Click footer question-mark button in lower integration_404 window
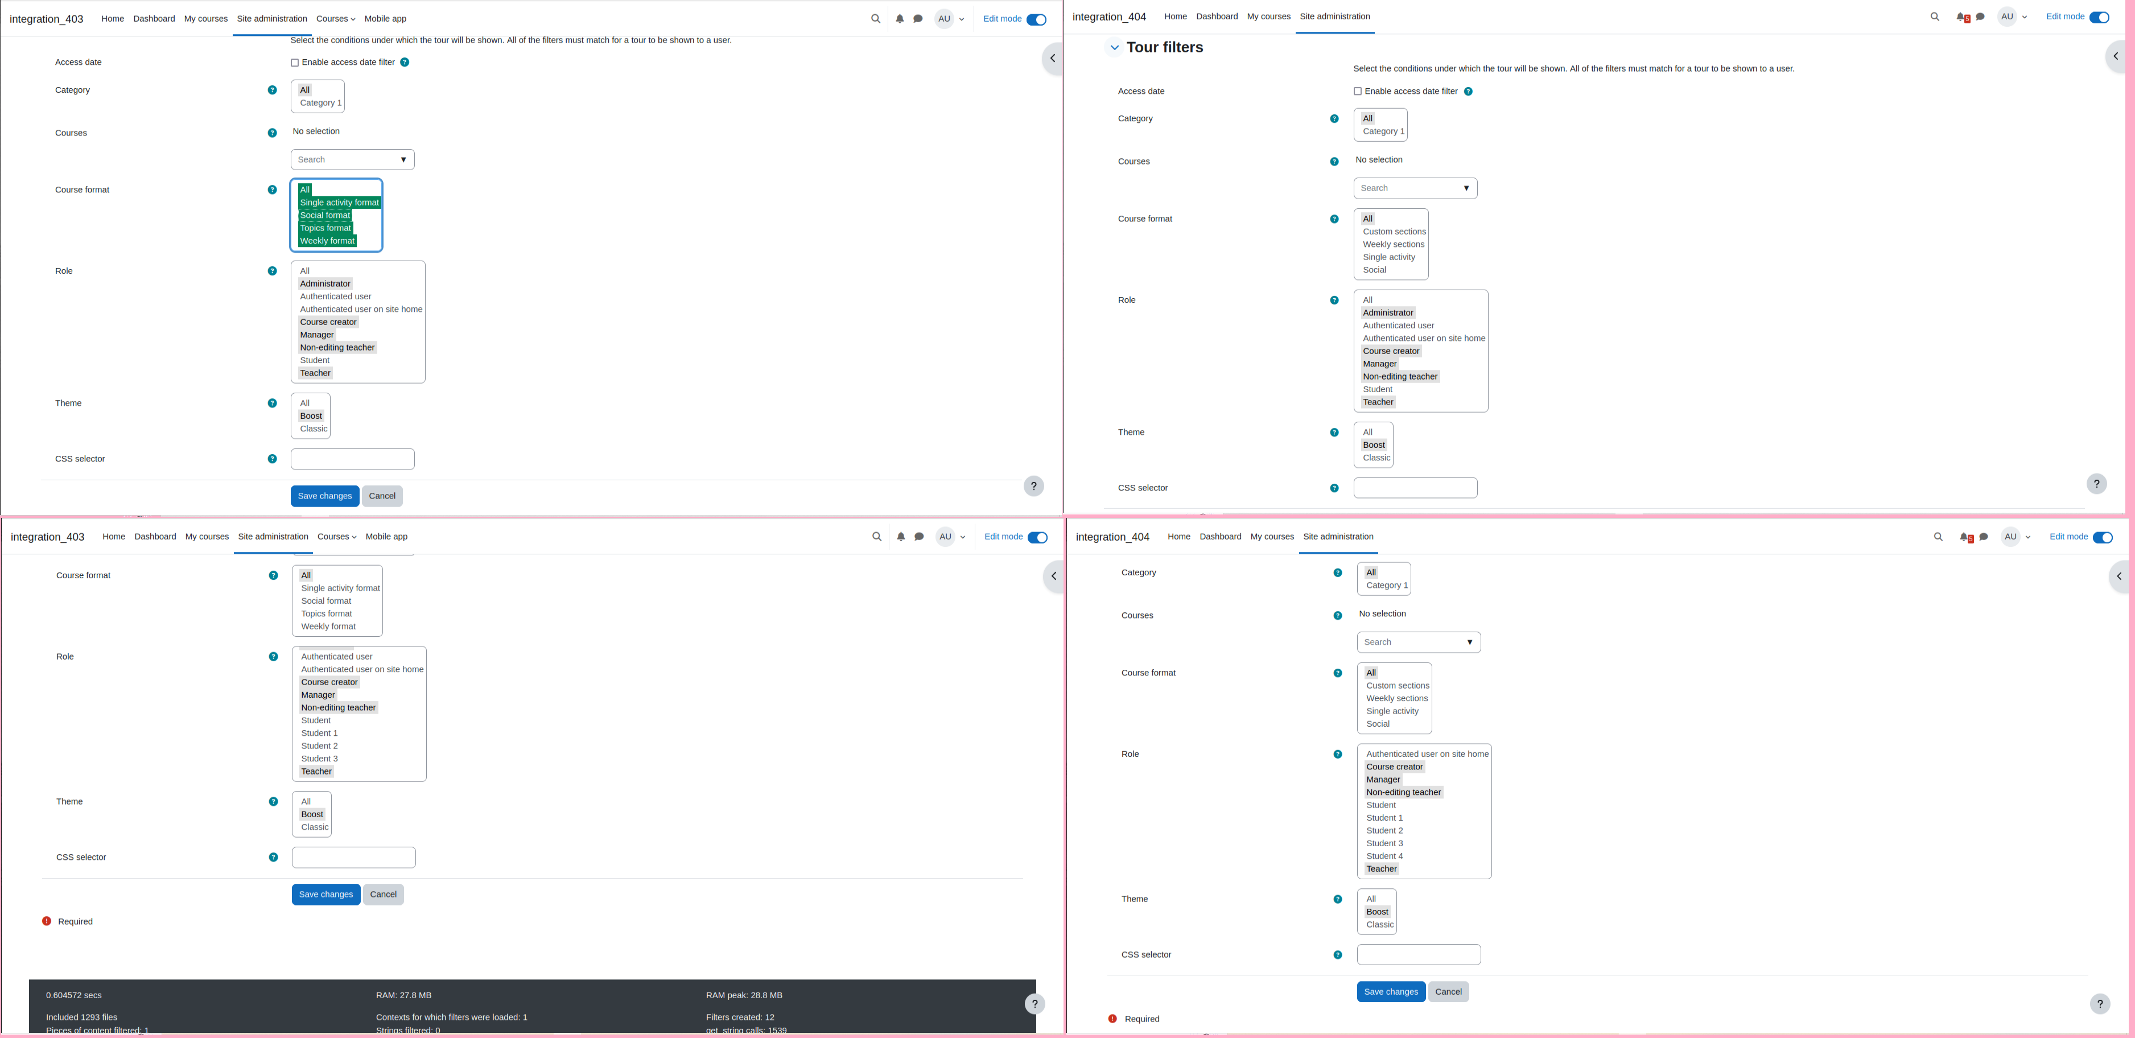2135x1038 pixels. pos(2100,1004)
